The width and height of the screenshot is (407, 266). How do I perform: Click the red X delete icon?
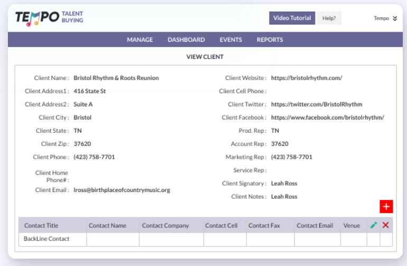click(x=386, y=225)
